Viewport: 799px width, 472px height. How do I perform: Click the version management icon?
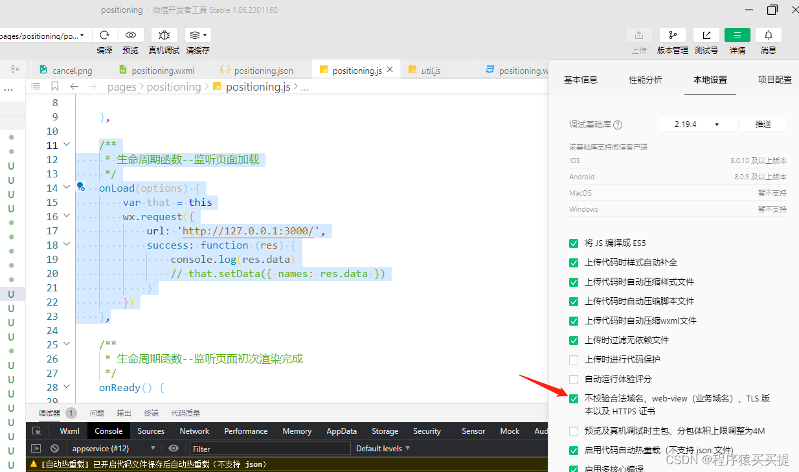672,35
